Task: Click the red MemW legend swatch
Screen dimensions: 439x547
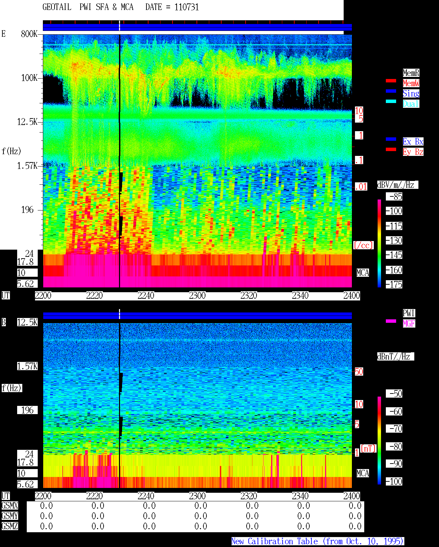Action: (x=391, y=81)
